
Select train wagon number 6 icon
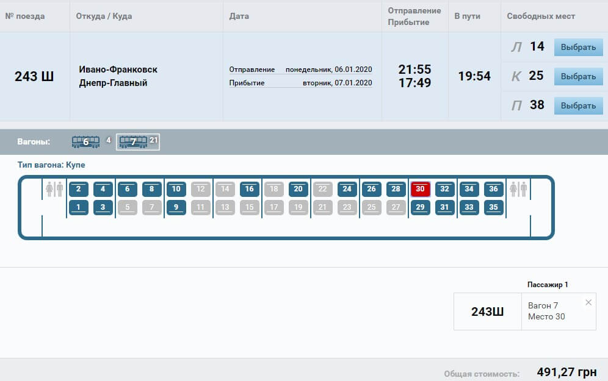[x=85, y=141]
